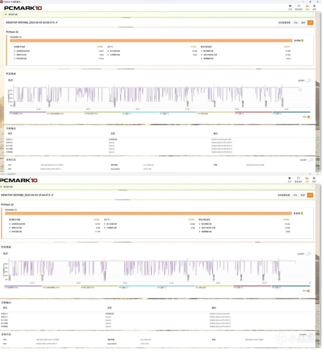Select purple CPU 时钟频率 legend in 8 914 window
The image size is (324, 353).
[x=28, y=113]
